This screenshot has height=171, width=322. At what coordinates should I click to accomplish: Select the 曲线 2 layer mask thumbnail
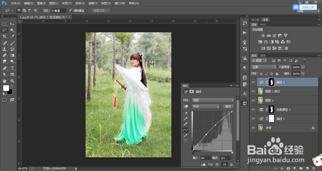coord(272,82)
